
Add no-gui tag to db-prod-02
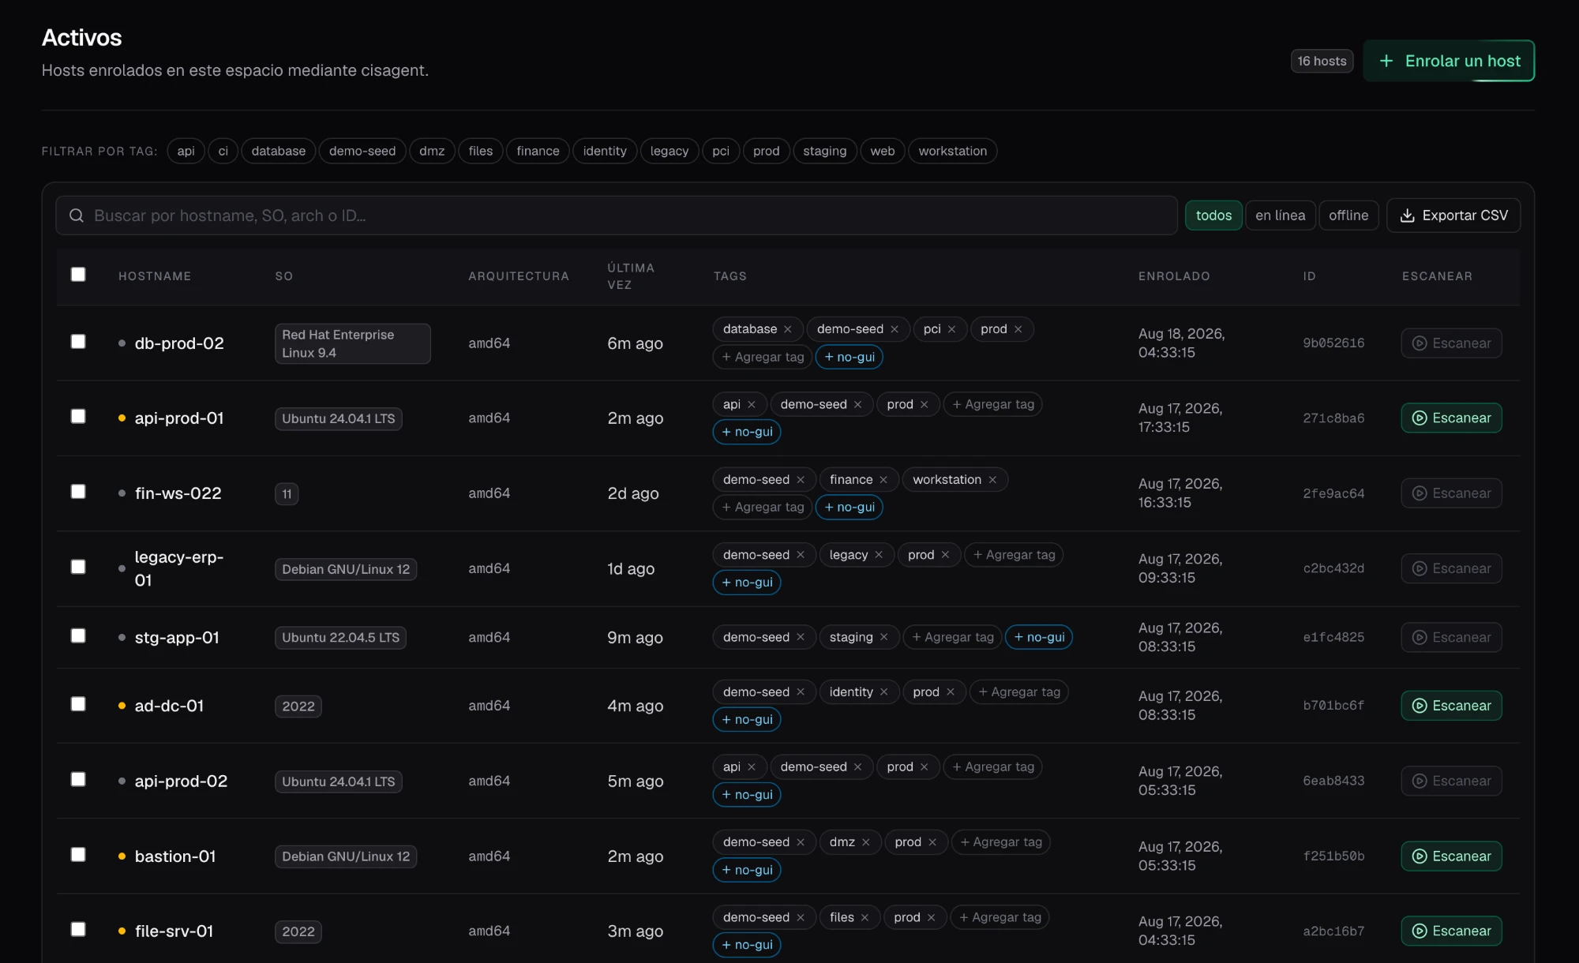(849, 357)
